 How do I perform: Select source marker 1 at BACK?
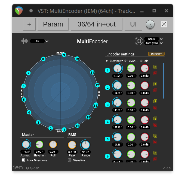point(64,129)
